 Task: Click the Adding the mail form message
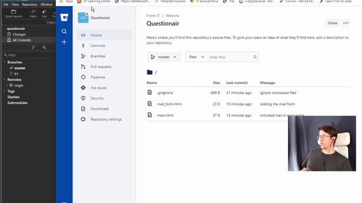coord(277,104)
